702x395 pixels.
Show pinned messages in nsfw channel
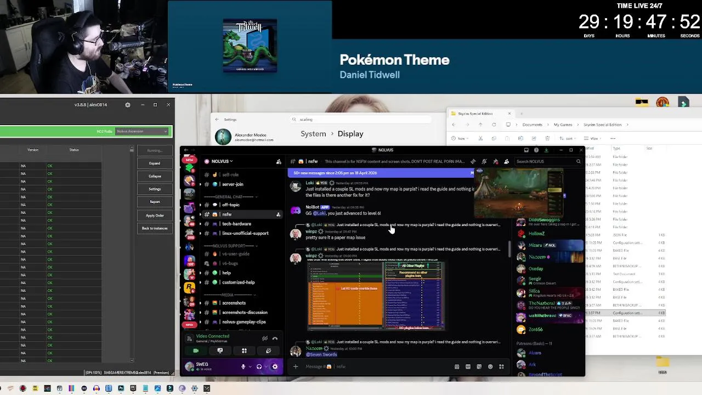tap(495, 161)
